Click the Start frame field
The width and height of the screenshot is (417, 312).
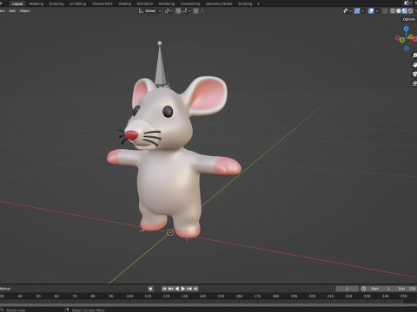(x=381, y=289)
